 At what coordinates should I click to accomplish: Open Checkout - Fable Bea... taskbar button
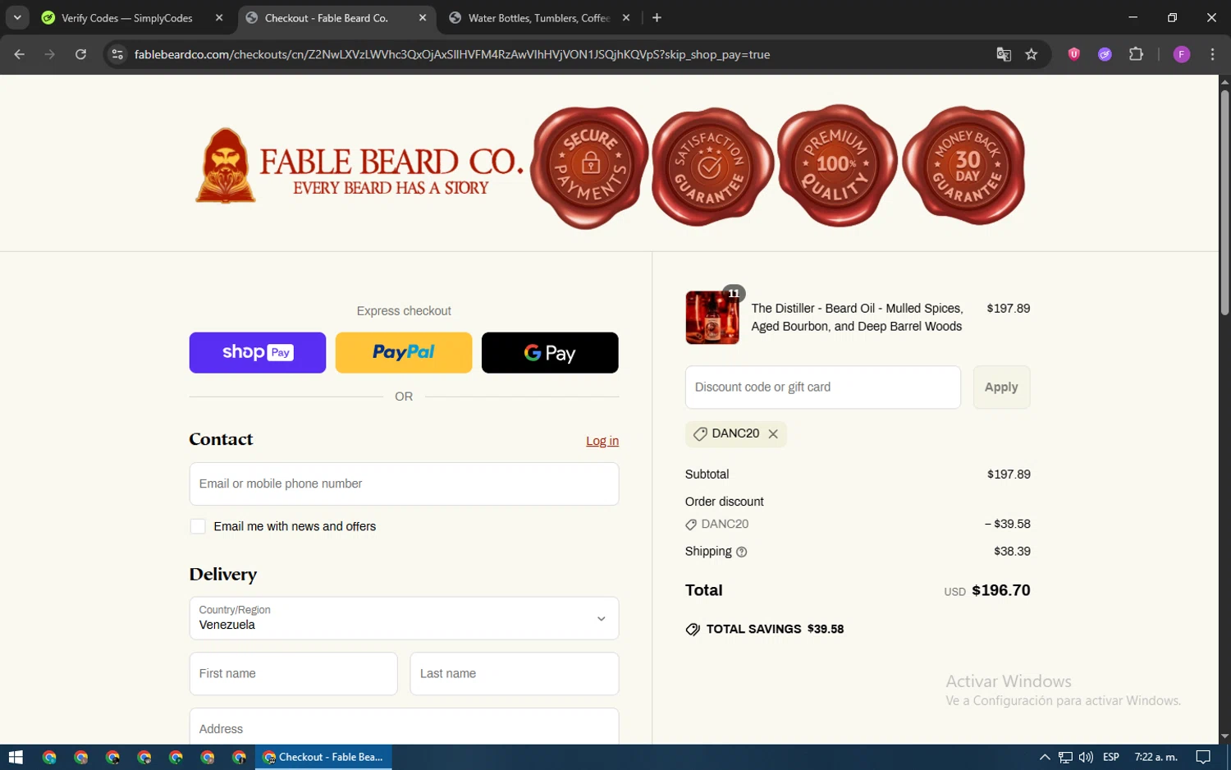(323, 757)
